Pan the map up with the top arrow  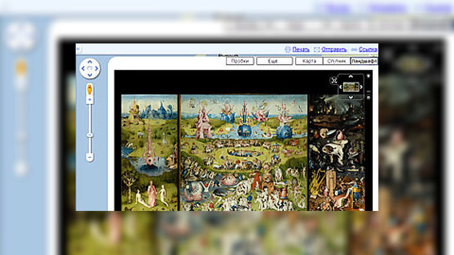point(90,62)
